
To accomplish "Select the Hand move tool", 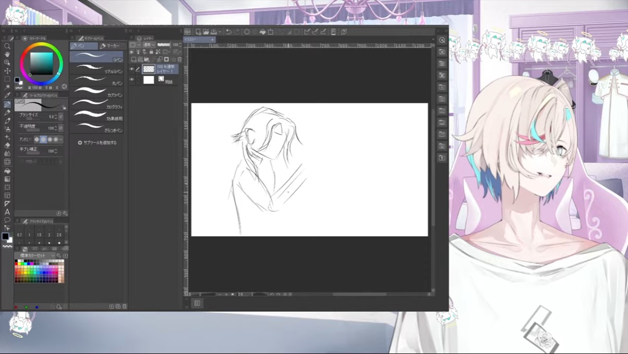I will (x=7, y=54).
